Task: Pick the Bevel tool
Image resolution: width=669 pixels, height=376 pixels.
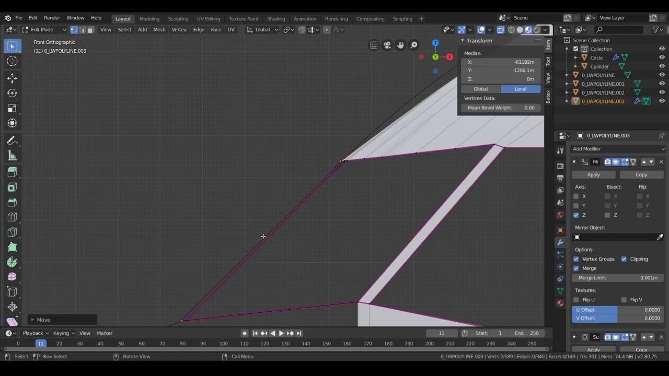Action: click(12, 202)
